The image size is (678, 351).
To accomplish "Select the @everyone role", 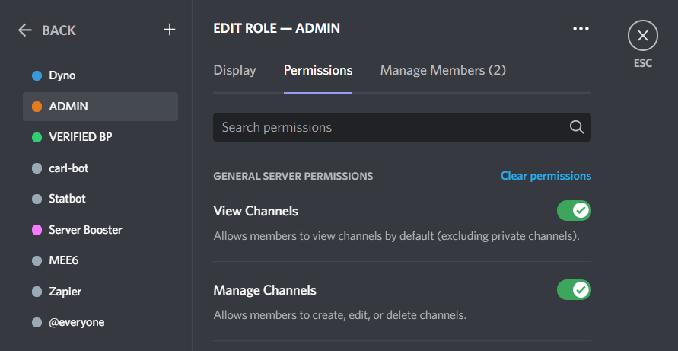I will coord(76,322).
